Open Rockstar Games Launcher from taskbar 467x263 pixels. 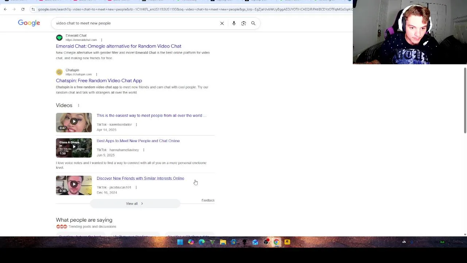287,242
